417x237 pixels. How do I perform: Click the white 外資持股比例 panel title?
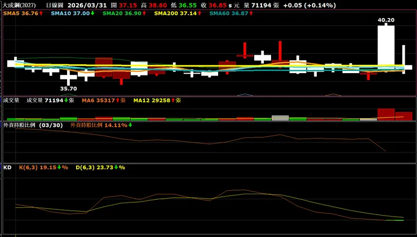pyautogui.click(x=19, y=126)
